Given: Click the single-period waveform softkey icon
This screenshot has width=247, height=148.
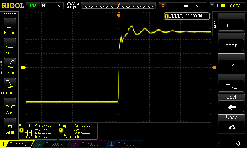Looking at the screenshot, I should tap(231, 25).
